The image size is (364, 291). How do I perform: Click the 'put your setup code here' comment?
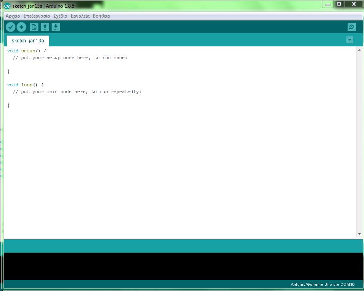(x=70, y=58)
